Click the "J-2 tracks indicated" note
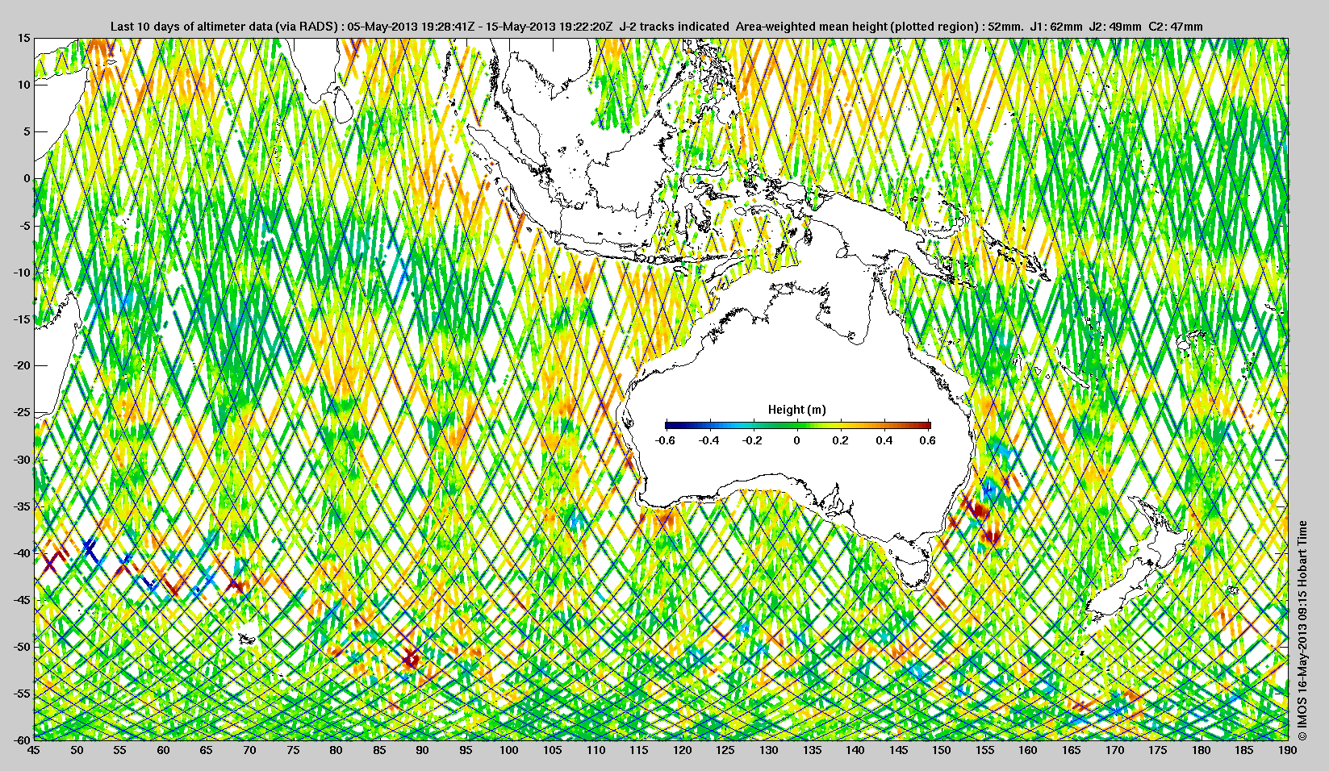Viewport: 1329px width, 771px height. (675, 27)
